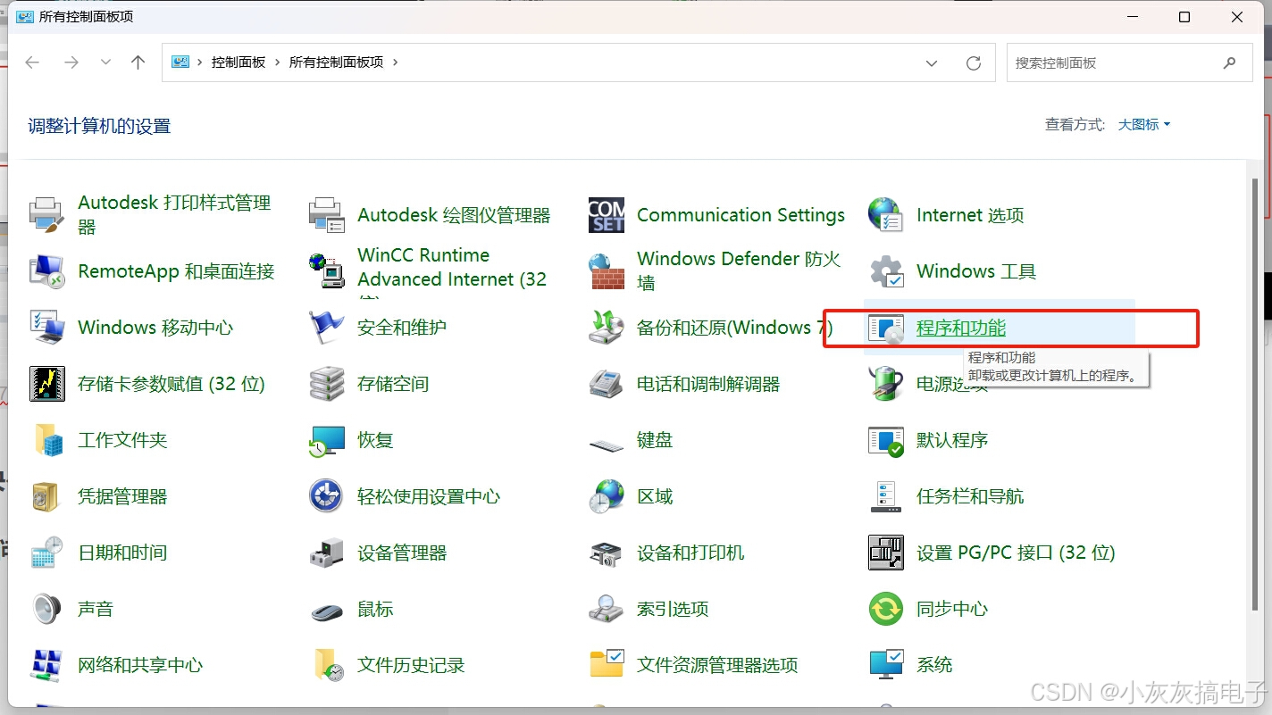The height and width of the screenshot is (715, 1272).
Task: Open the 安全和维护 flag icon
Action: click(326, 328)
